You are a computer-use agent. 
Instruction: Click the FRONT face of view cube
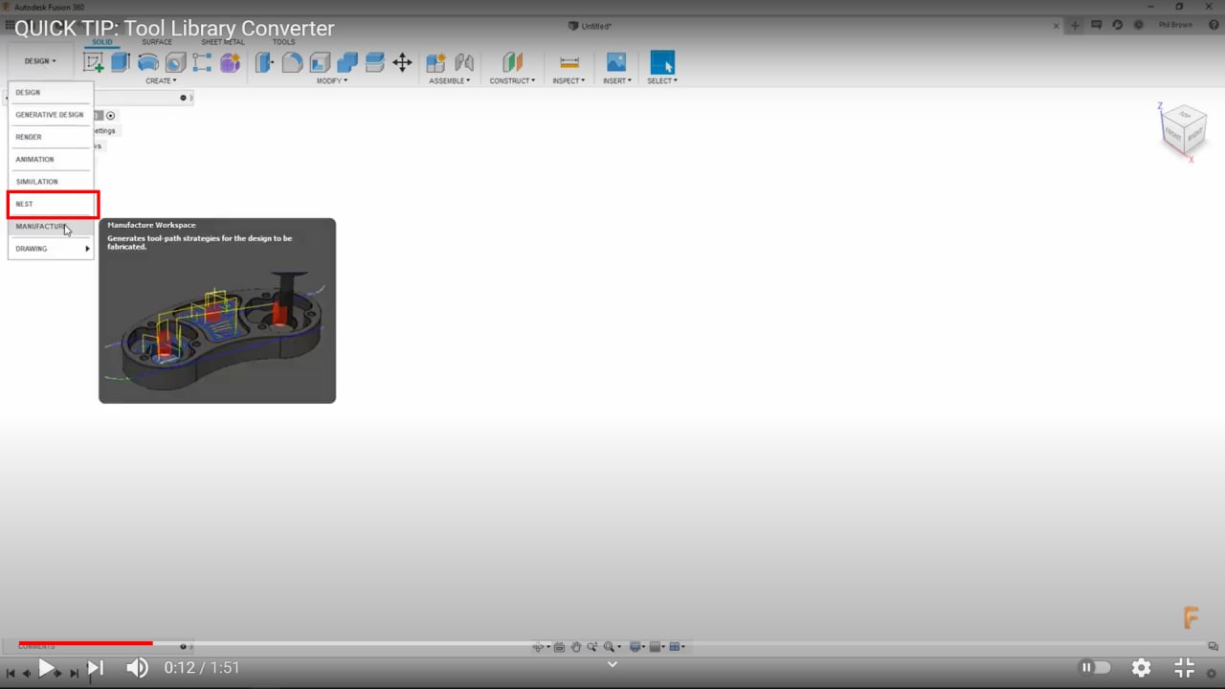pyautogui.click(x=1174, y=135)
